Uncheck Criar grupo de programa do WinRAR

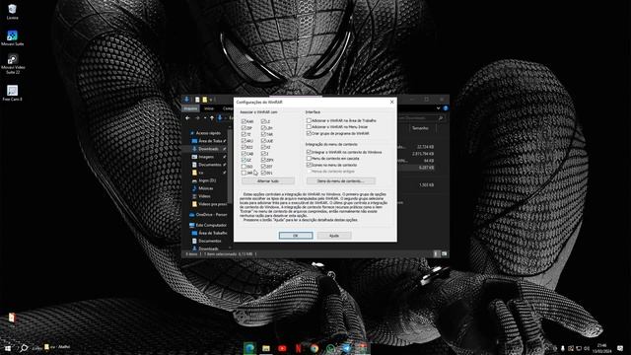309,133
